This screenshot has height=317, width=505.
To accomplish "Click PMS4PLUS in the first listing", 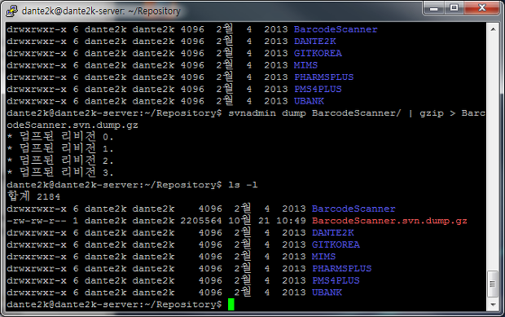I will coord(318,89).
